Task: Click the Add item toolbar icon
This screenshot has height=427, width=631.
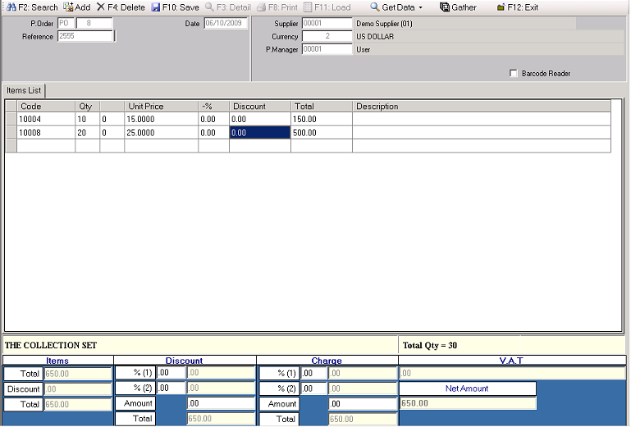Action: 68,7
